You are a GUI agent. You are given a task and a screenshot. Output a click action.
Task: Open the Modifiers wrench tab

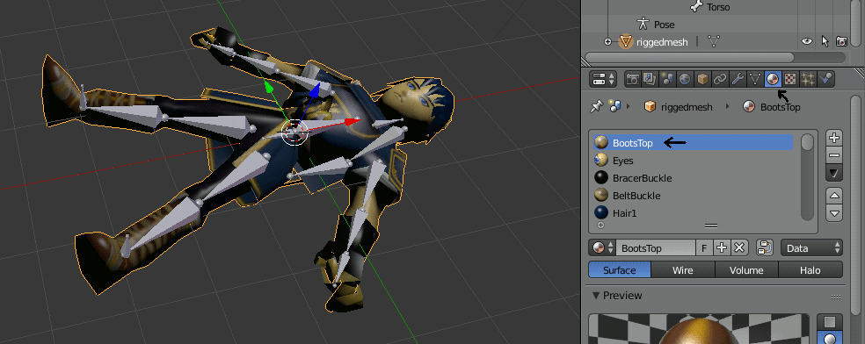click(738, 79)
